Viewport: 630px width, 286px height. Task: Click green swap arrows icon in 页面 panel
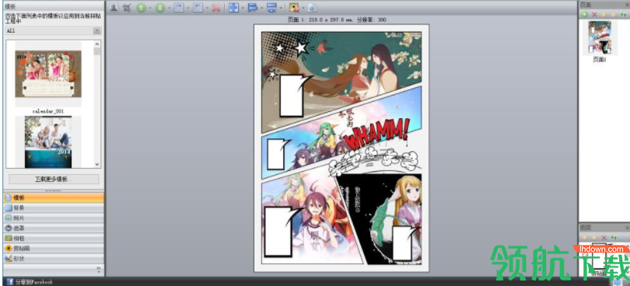point(623,15)
